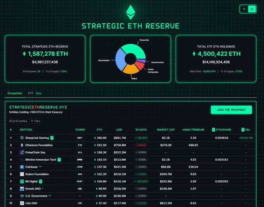Switch to light mode sun icon
Image resolution: width=264 pixels, height=207 pixels.
(x=244, y=9)
